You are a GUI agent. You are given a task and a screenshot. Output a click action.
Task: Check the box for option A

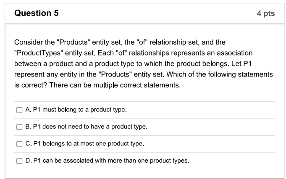click(19, 110)
